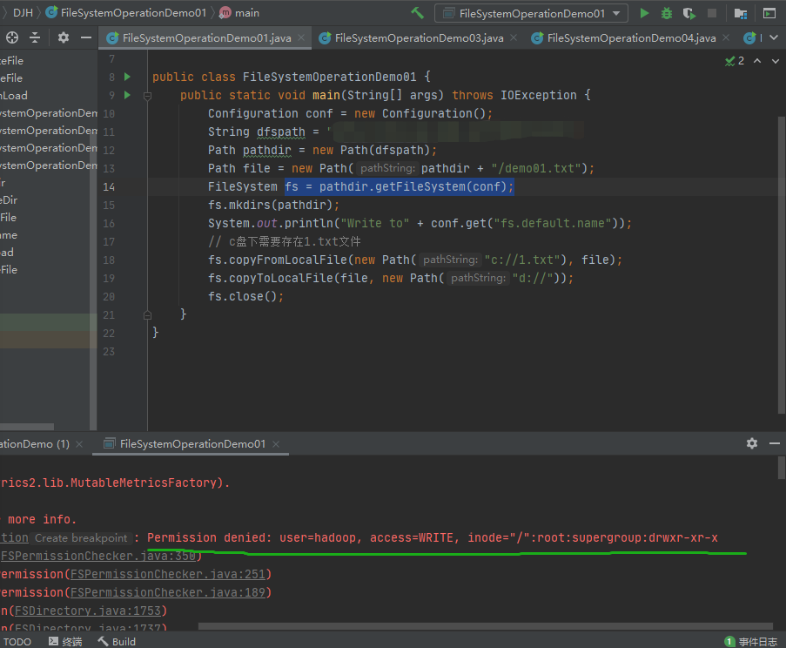Screen dimensions: 786x648
Task: Click the fold end marker on line 21
Action: click(x=147, y=315)
